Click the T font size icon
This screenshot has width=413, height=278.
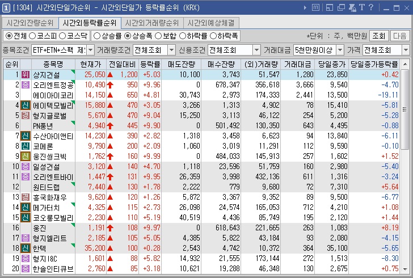pos(361,7)
